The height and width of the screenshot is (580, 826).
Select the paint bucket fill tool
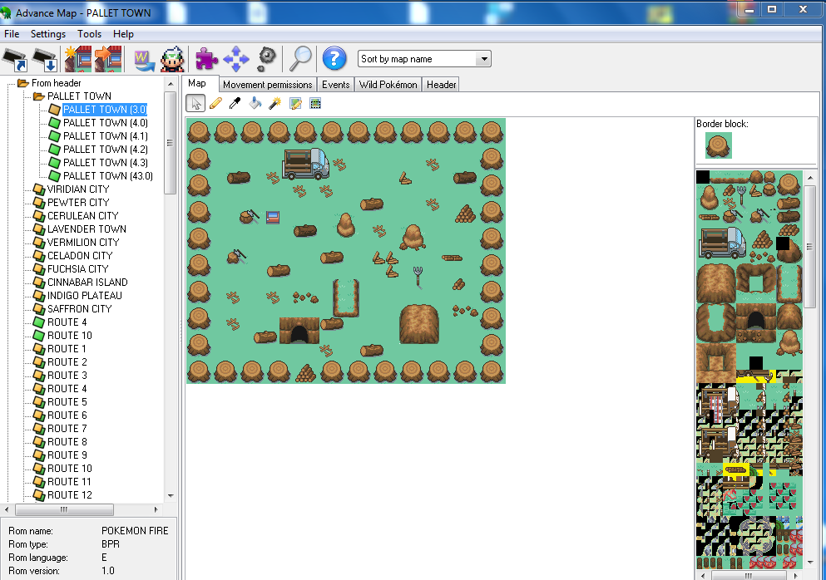(x=255, y=103)
